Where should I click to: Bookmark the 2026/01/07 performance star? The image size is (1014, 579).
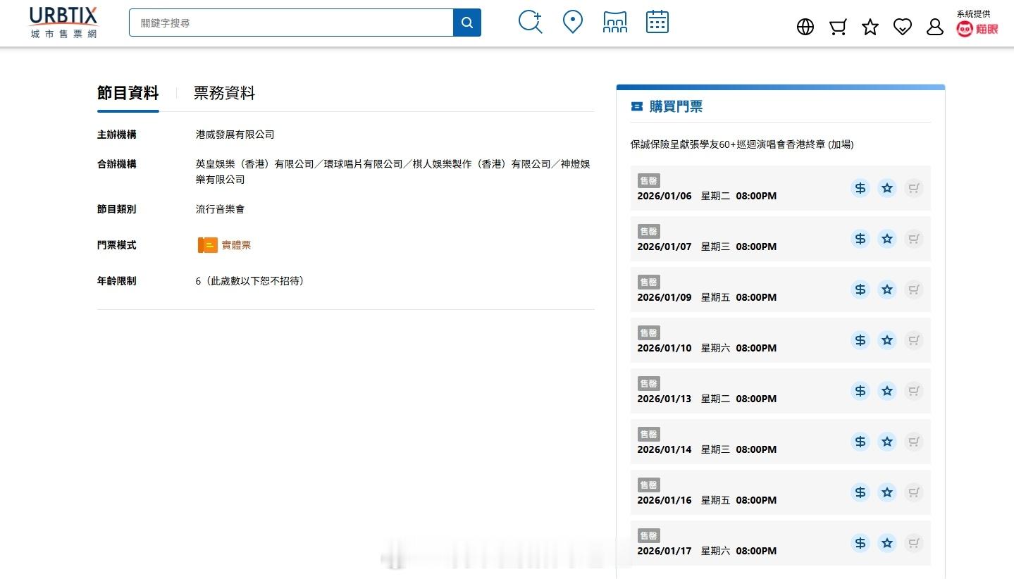[x=887, y=239]
